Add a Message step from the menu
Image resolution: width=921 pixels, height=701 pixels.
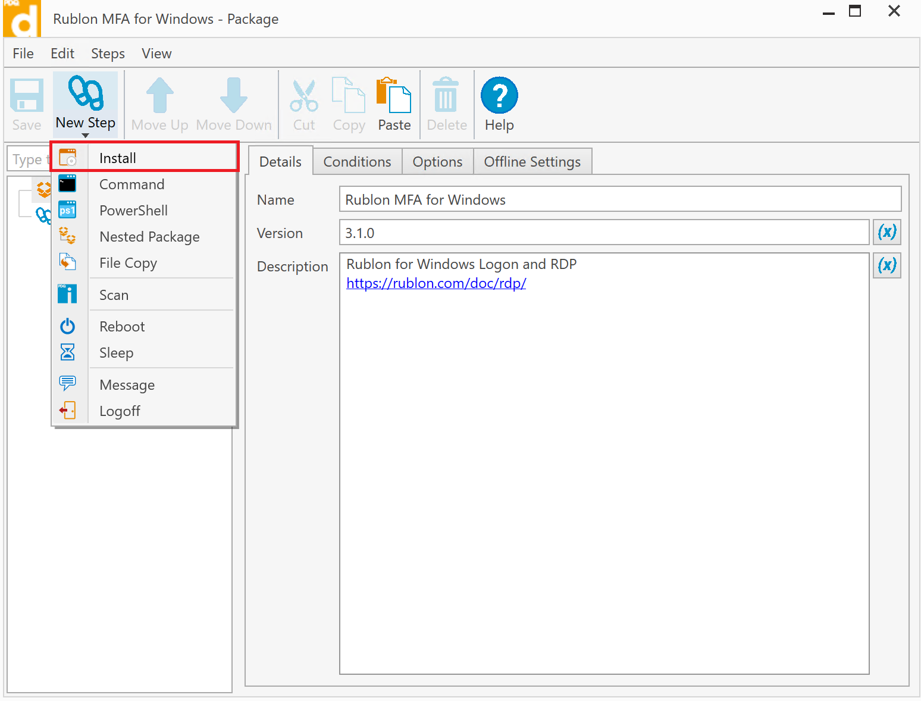(127, 385)
